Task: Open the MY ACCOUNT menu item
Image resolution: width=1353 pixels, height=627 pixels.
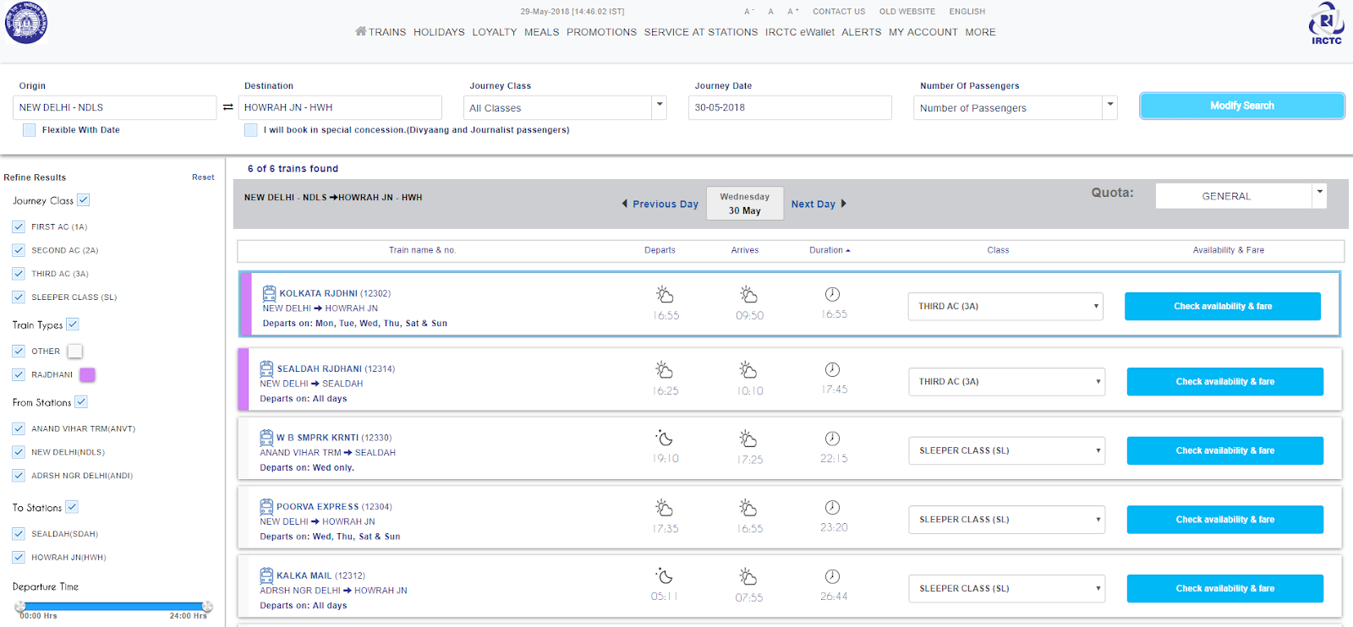Action: coord(923,32)
